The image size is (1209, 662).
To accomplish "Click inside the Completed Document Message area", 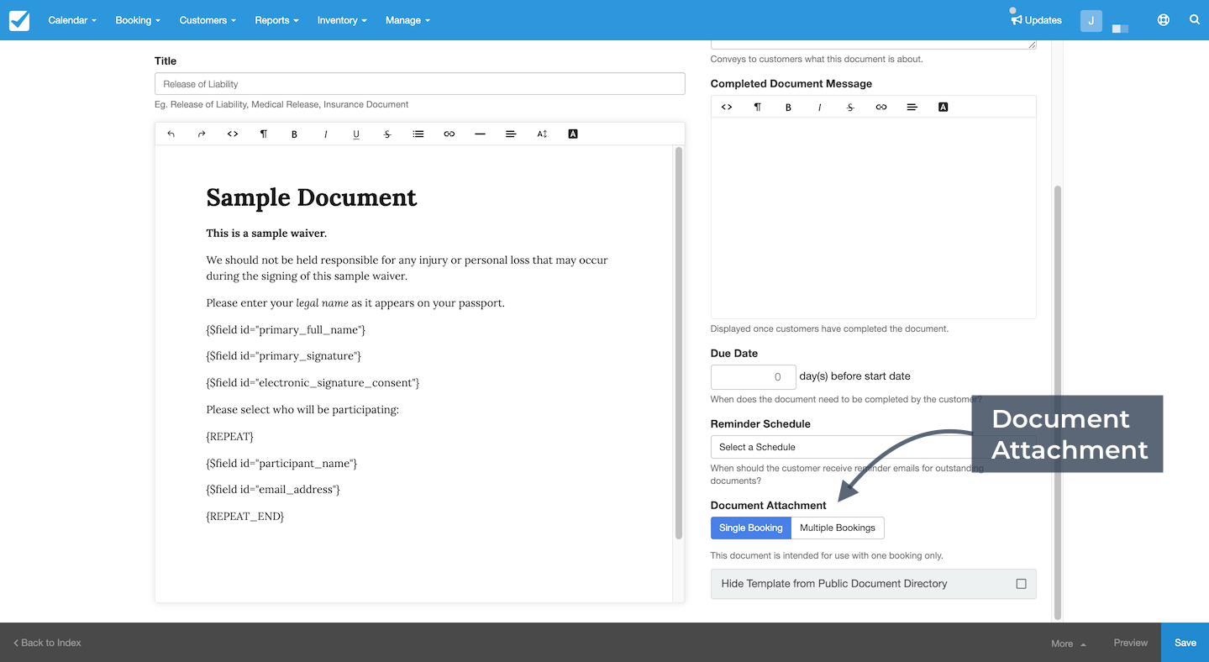I will (x=873, y=218).
